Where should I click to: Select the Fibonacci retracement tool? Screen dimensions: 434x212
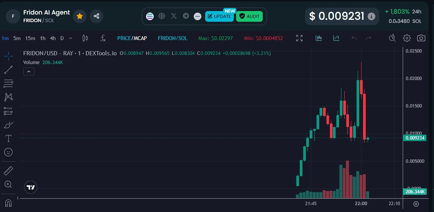[8, 83]
